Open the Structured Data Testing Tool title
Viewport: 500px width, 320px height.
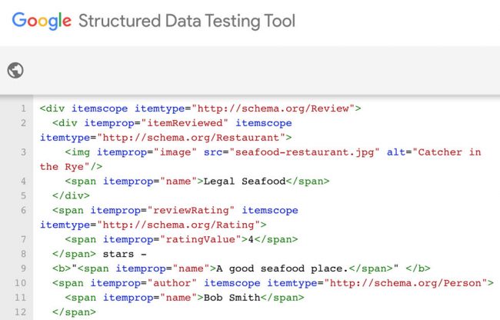click(186, 22)
